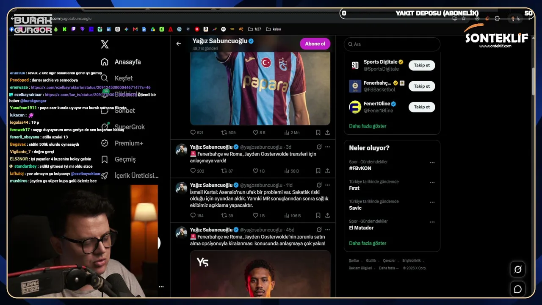The width and height of the screenshot is (542, 305).
Task: Open the Fırat trending topic
Action: point(354,188)
